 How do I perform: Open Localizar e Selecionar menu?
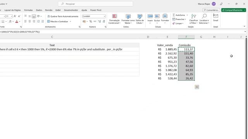coord(204,19)
